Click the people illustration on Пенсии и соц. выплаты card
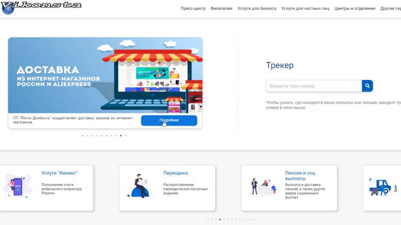The width and height of the screenshot is (401, 225). coord(263,187)
